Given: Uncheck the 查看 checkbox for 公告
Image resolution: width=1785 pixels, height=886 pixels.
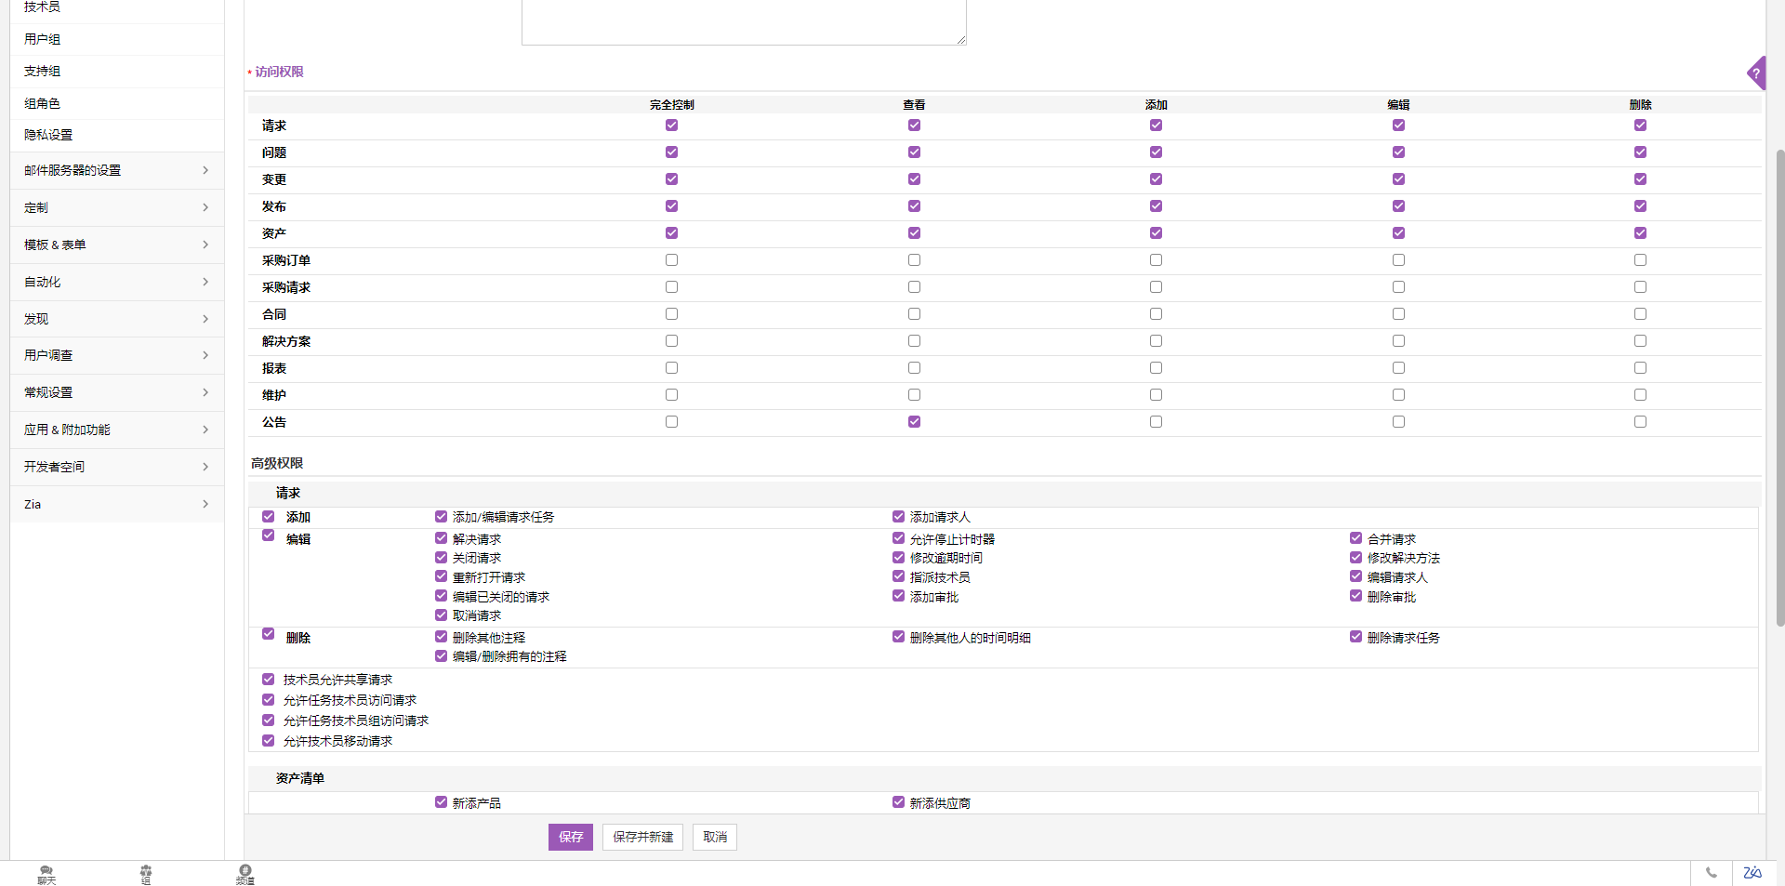Looking at the screenshot, I should click(x=914, y=422).
